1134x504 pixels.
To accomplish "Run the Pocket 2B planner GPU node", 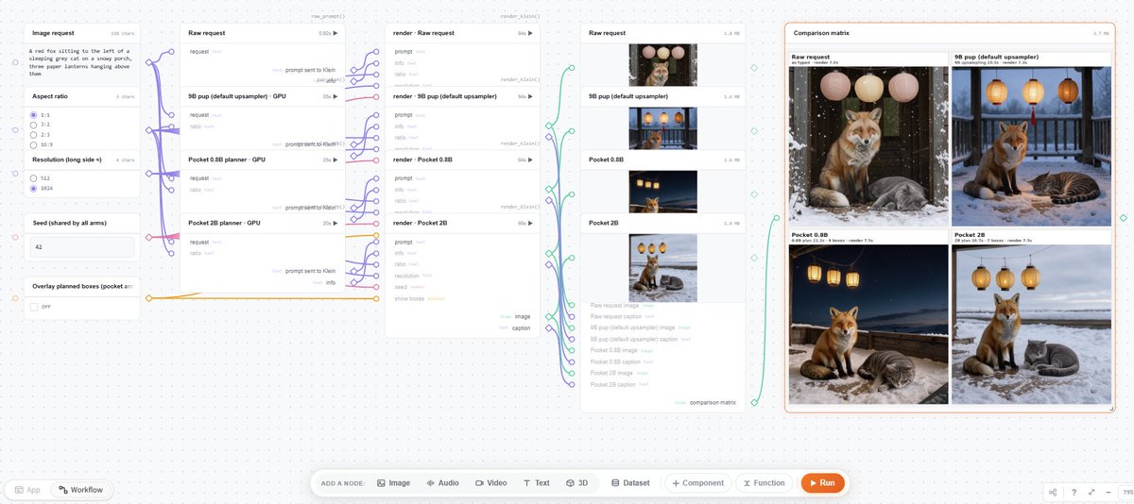I will pos(335,223).
